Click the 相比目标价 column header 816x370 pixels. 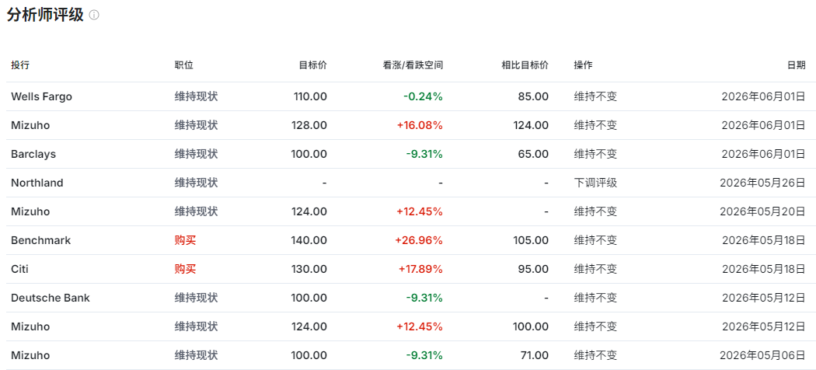pos(525,65)
